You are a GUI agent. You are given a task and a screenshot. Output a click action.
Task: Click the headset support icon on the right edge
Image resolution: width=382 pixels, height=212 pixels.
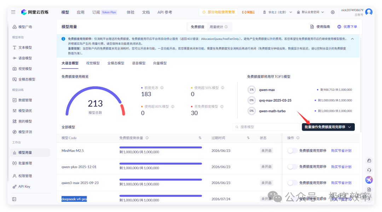click(x=369, y=170)
